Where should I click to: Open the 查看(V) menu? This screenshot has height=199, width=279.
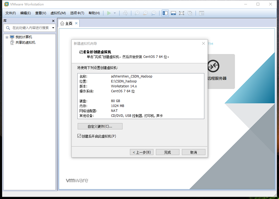pos(40,13)
